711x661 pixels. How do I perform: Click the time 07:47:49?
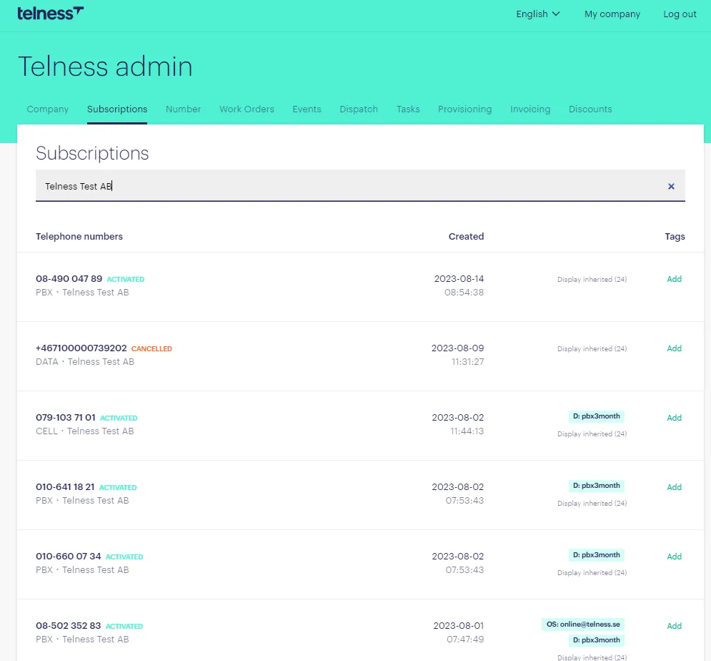[x=465, y=640]
